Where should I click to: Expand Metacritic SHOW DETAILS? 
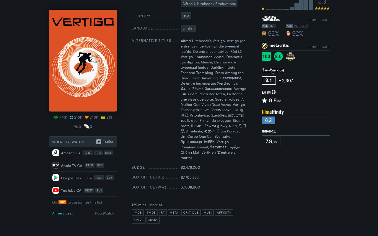[x=318, y=47]
